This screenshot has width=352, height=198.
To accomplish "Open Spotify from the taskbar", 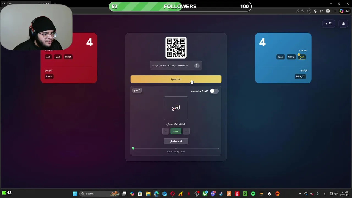I will pyautogui.click(x=253, y=194).
